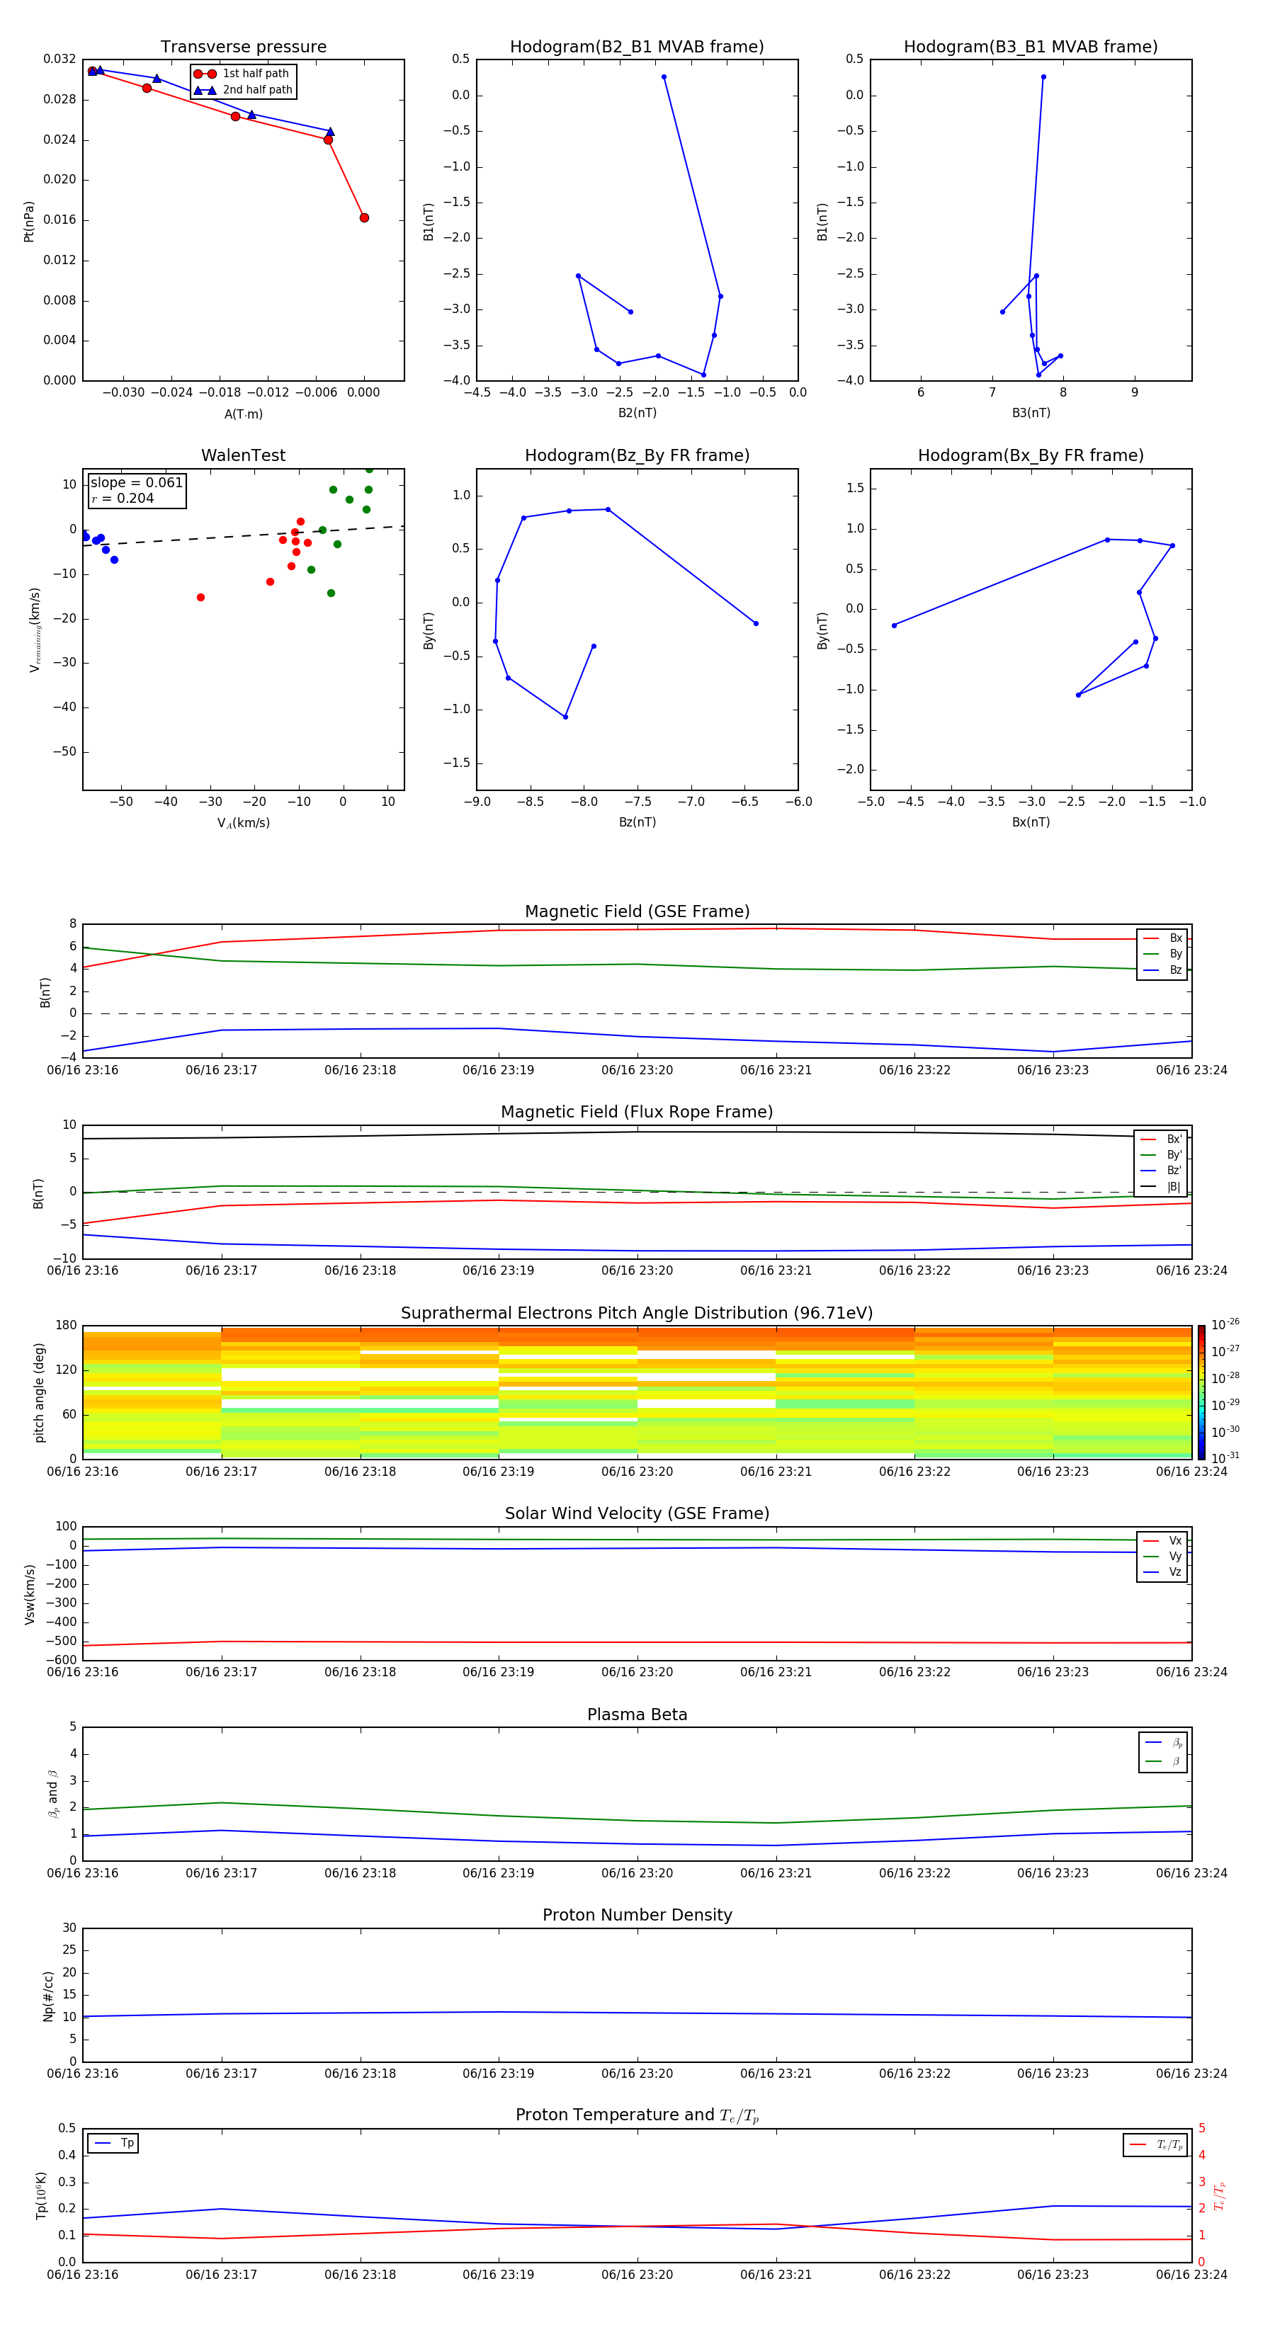This screenshot has width=1275, height=2337.
Task: Click the 'Vz' legend entry in velocity plot
Action: click(x=1162, y=1572)
